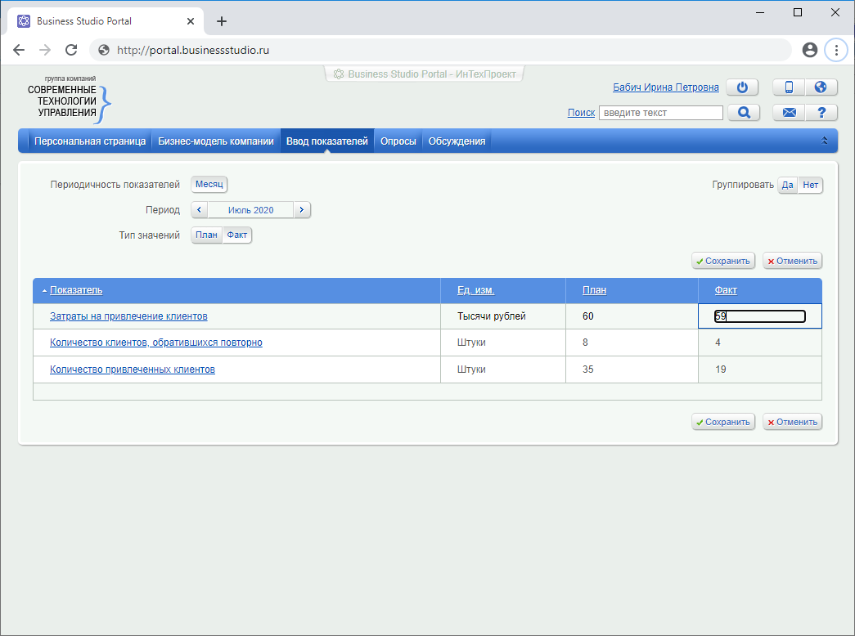Switch to Опросы tab

[398, 141]
